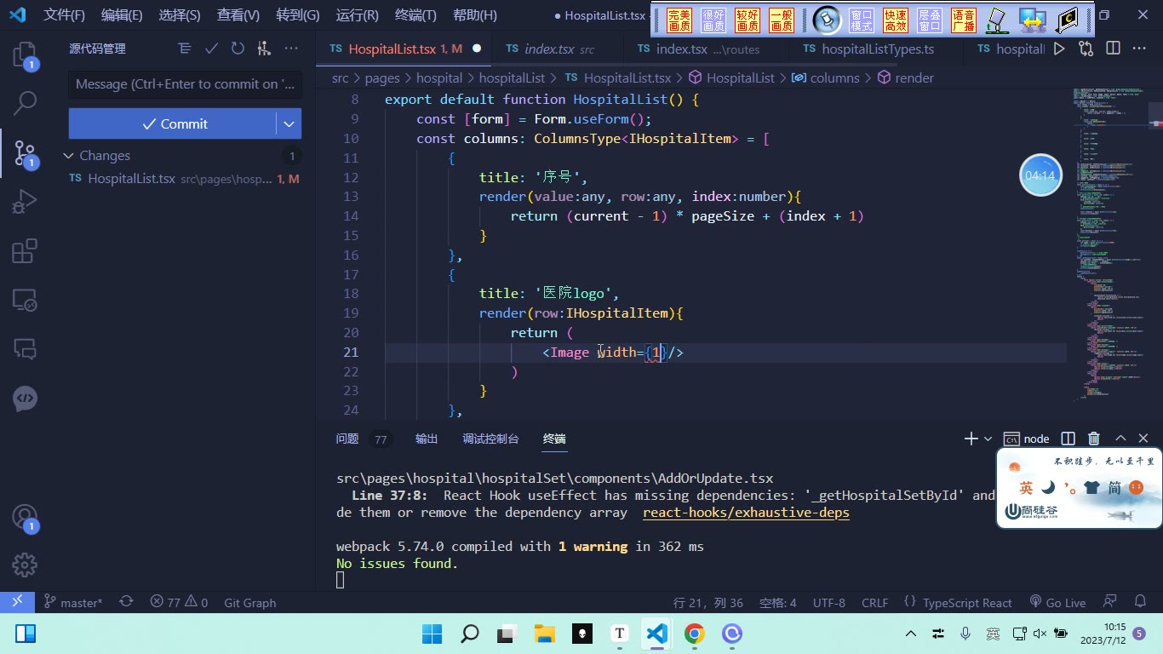This screenshot has height=654, width=1163.
Task: Collapse the Changes section
Action: [x=68, y=156]
